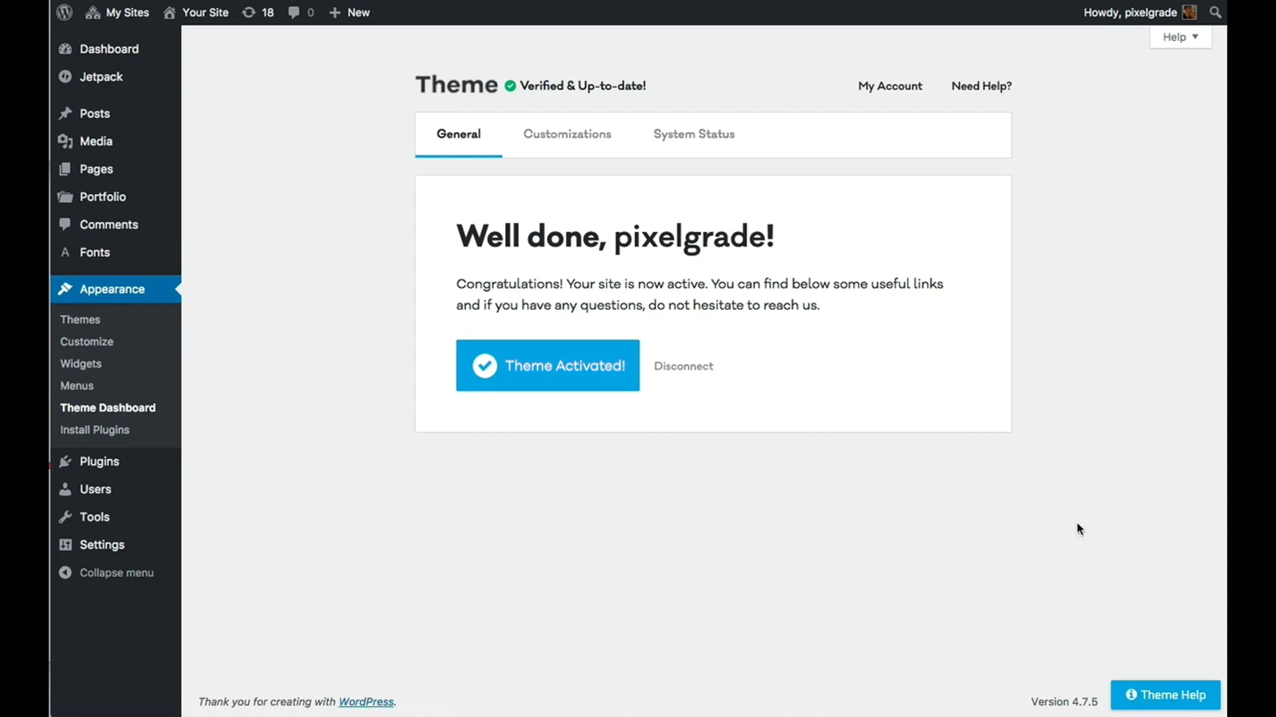The image size is (1276, 717).
Task: Click the Fonts letter A icon
Action: pyautogui.click(x=65, y=252)
